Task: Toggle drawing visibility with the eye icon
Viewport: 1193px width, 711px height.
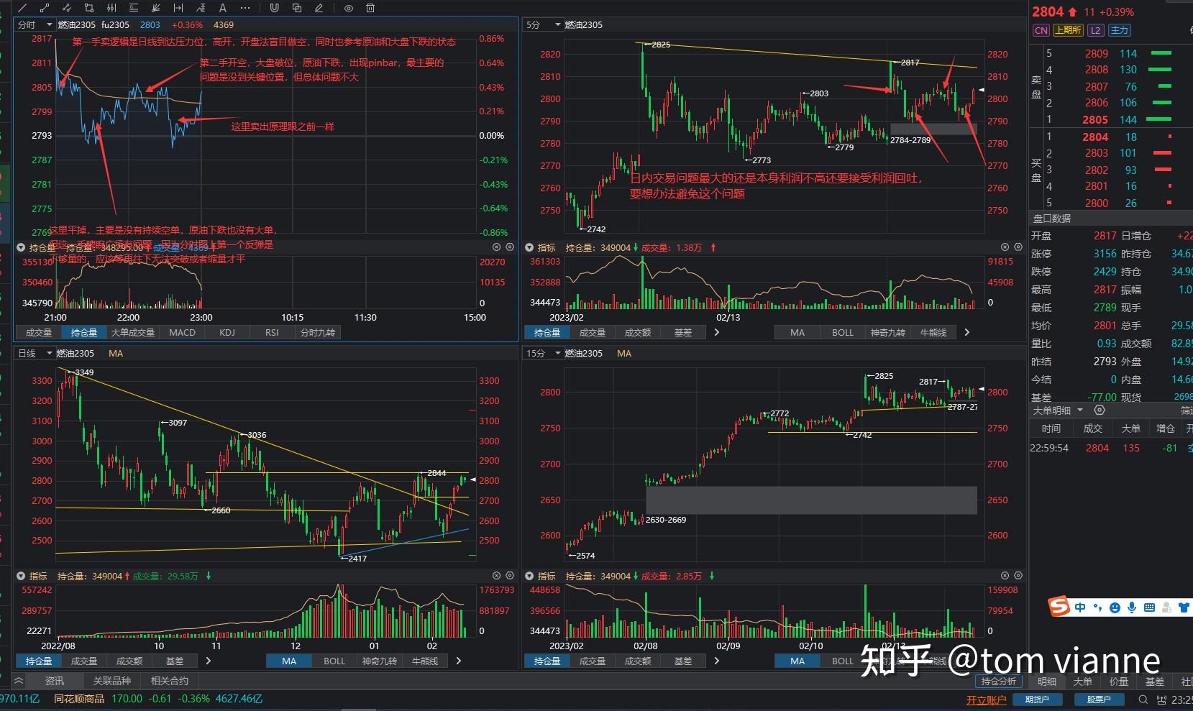Action: coord(348,8)
